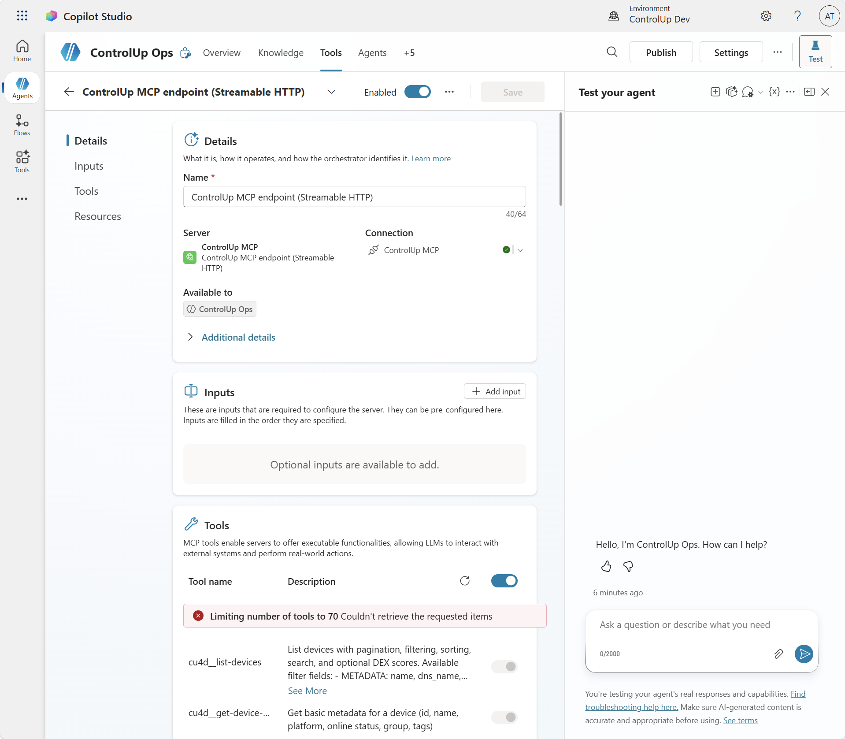Screen dimensions: 845x739
Task: Refresh the tools list
Action: click(465, 581)
